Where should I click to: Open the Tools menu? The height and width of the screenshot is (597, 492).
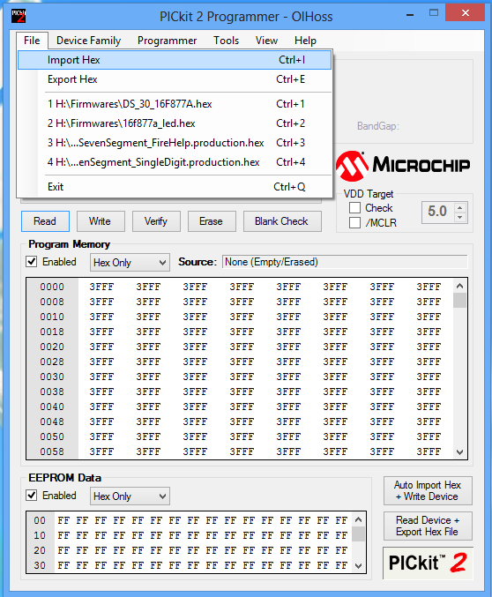[227, 41]
